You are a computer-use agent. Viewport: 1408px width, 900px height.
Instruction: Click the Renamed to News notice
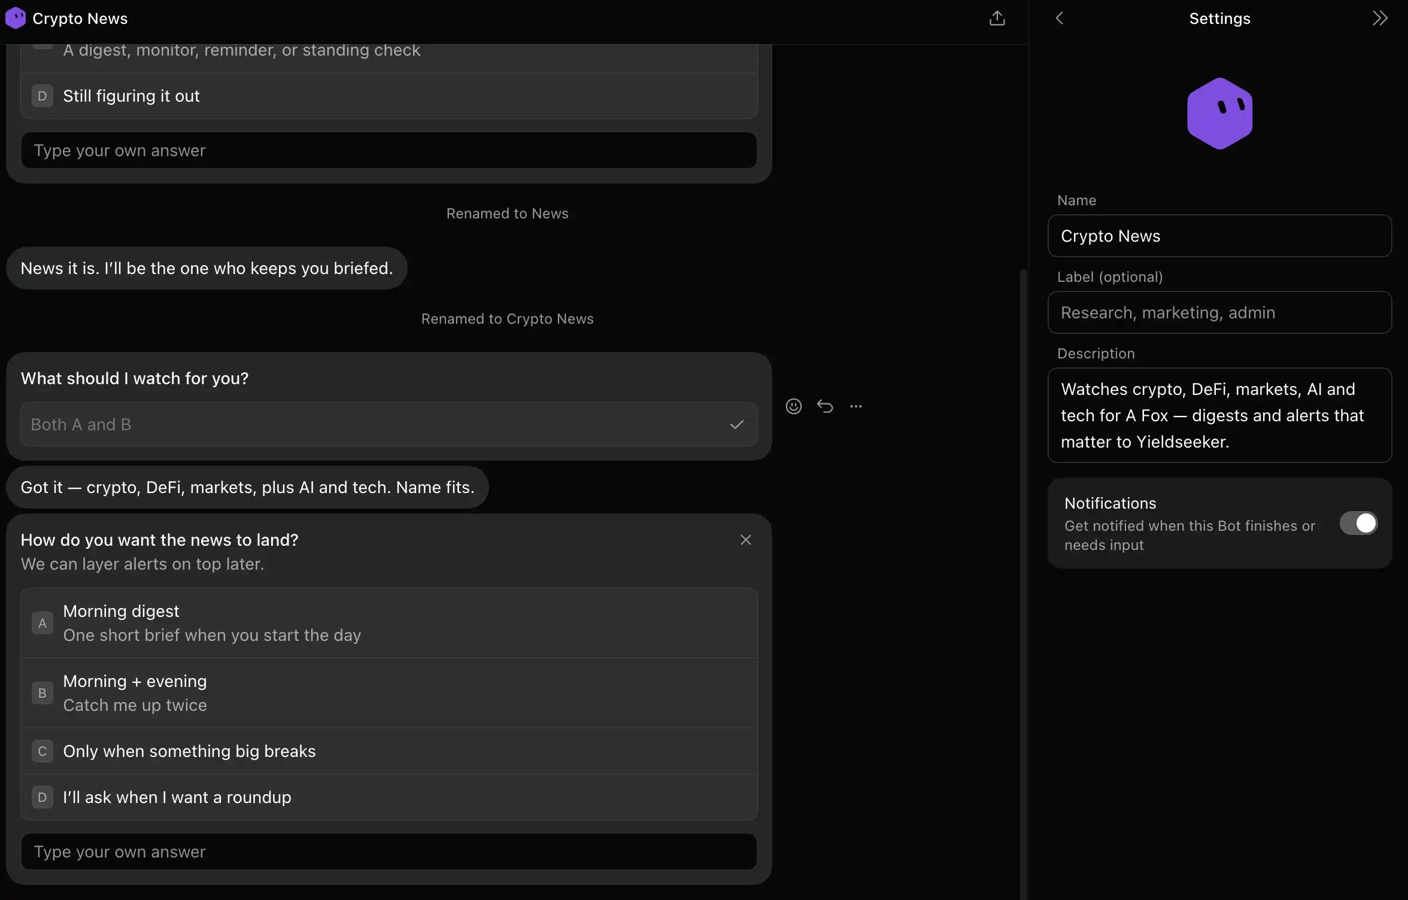pos(507,214)
